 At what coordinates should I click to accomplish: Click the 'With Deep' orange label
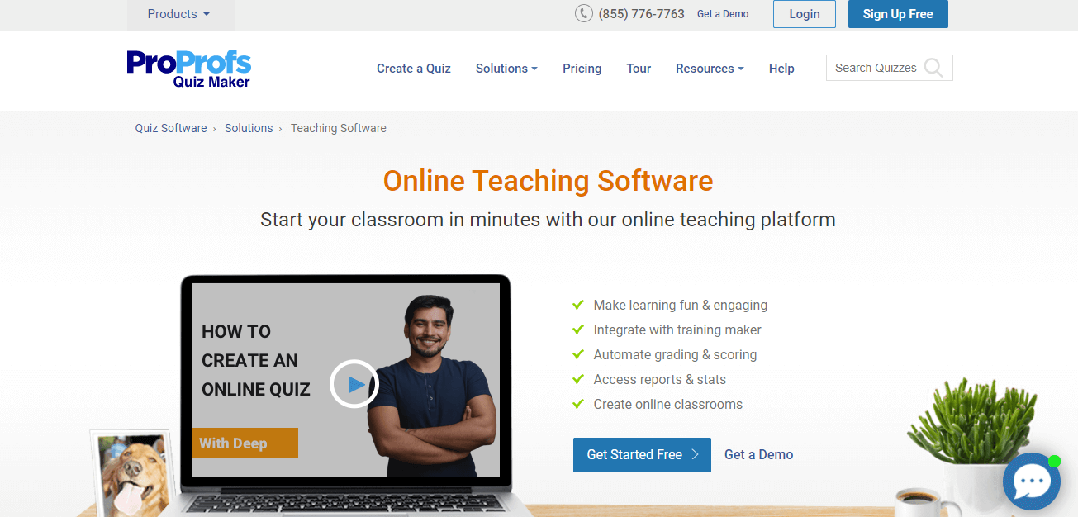point(245,443)
